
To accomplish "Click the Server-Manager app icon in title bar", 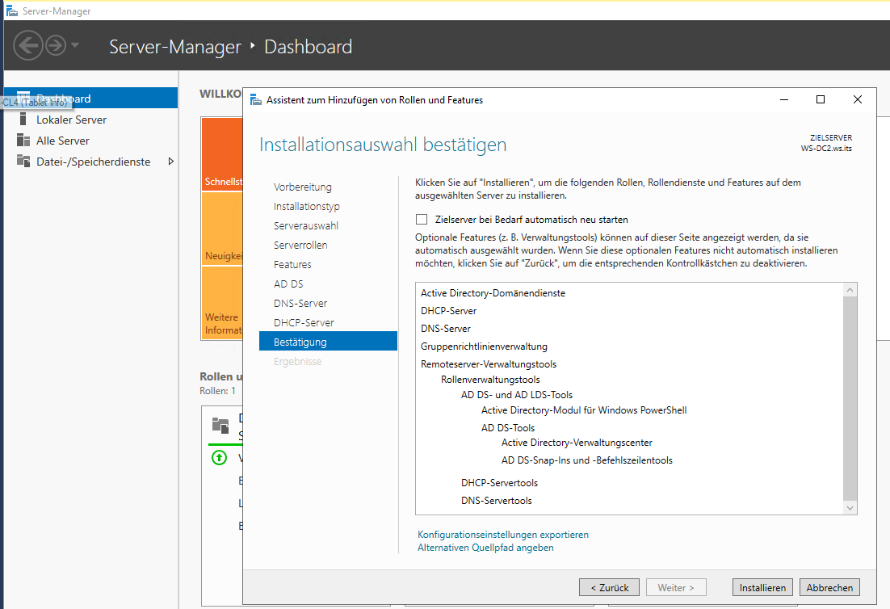I will point(11,10).
